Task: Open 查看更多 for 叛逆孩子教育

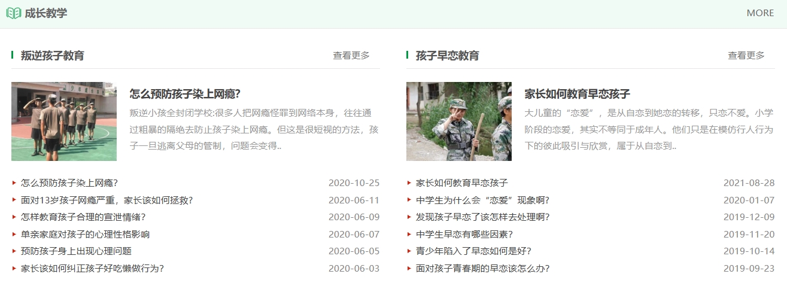Action: (x=351, y=56)
